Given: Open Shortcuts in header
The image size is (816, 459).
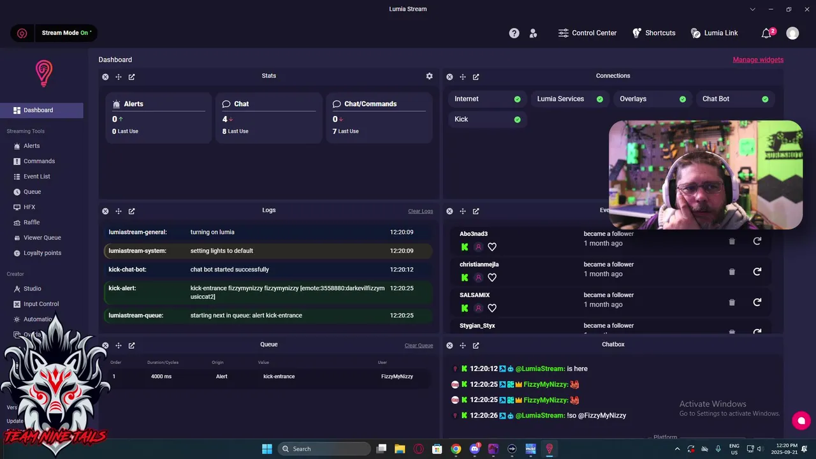Looking at the screenshot, I should [x=653, y=33].
